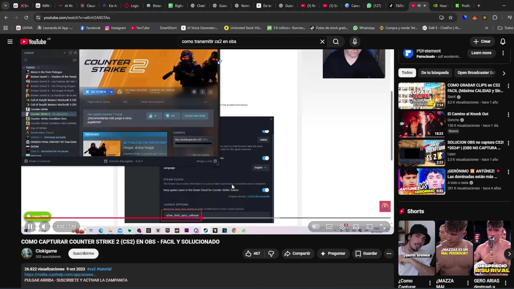Click the channel watermark in the video corner

(x=385, y=206)
